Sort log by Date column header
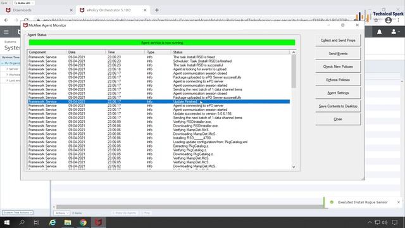Screen dimensions: 405x228 pyautogui.click(x=86, y=52)
